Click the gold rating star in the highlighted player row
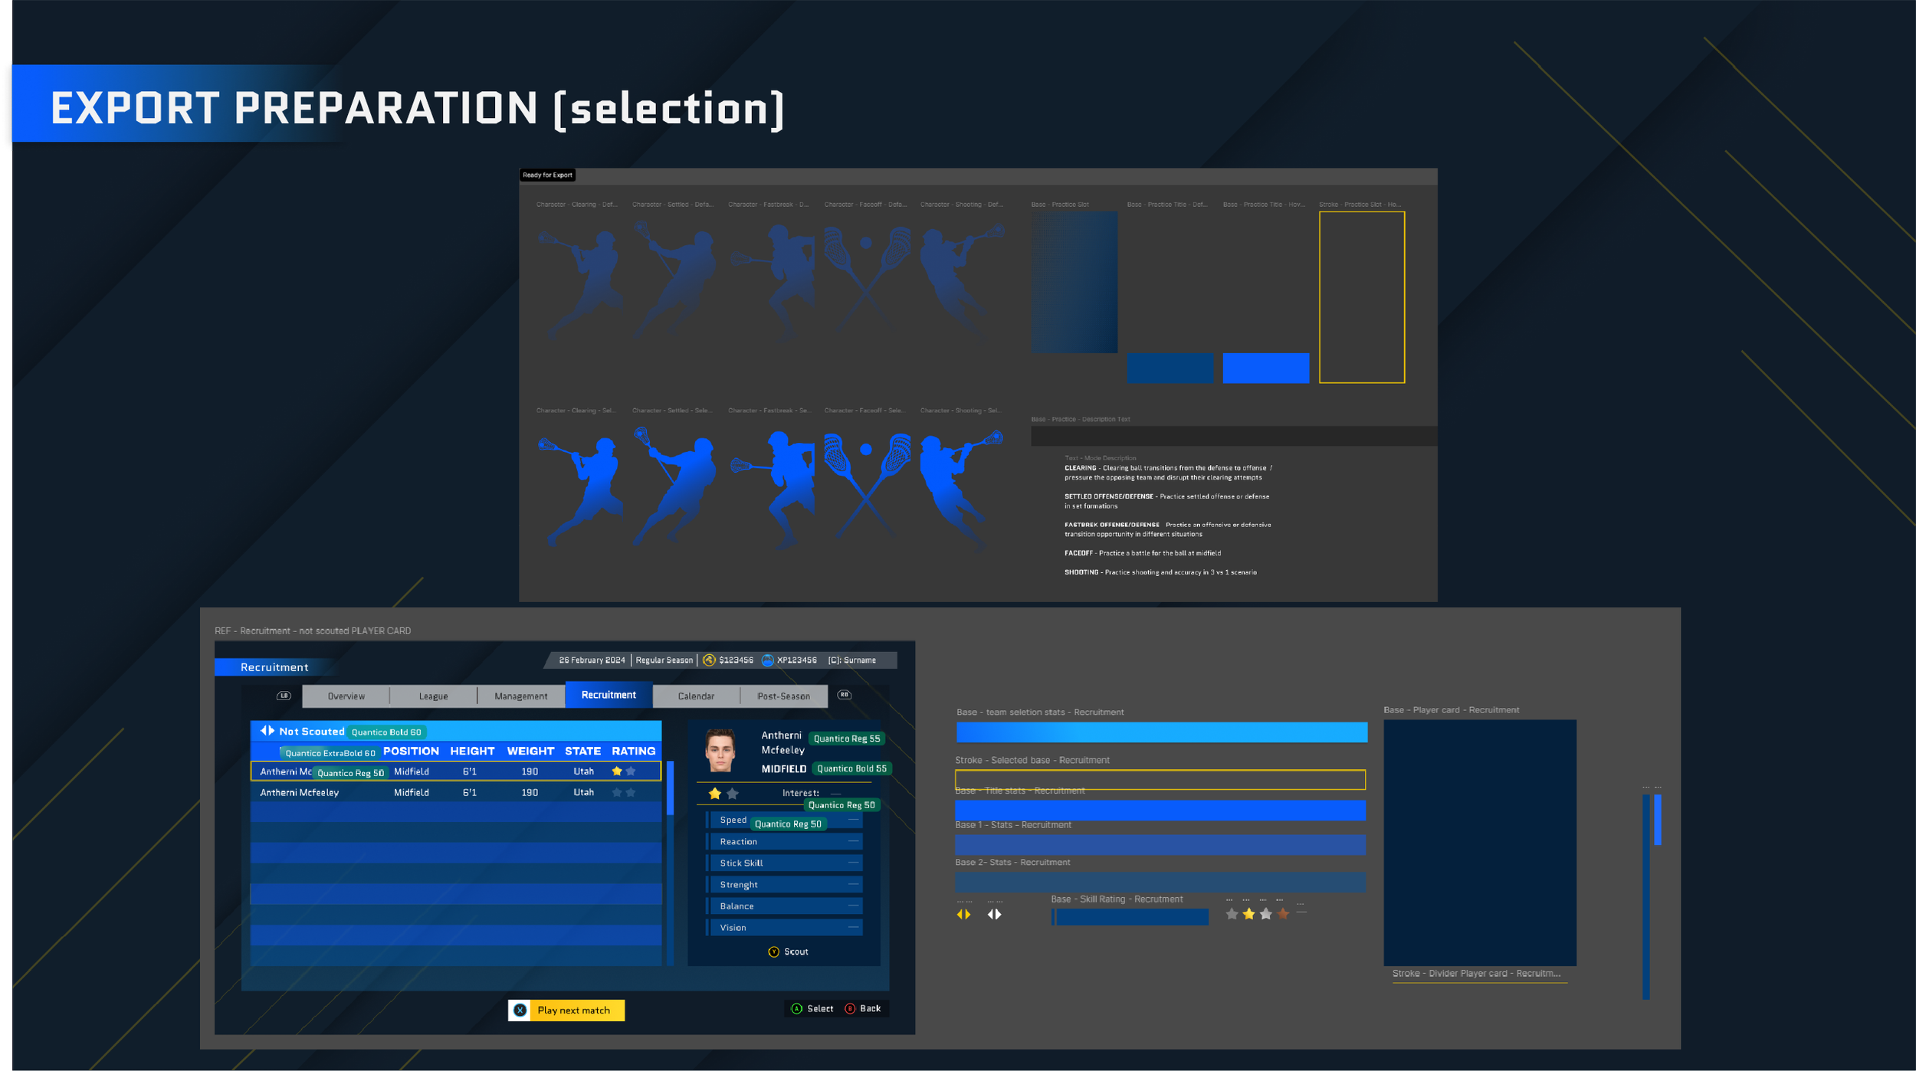The width and height of the screenshot is (1916, 1071). pos(617,771)
